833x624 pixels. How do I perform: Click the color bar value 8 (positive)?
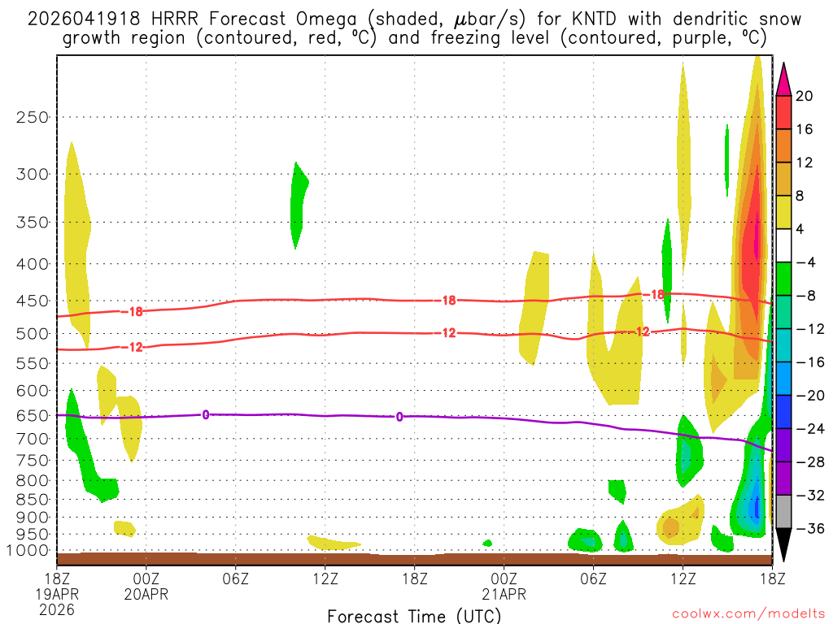pos(800,197)
